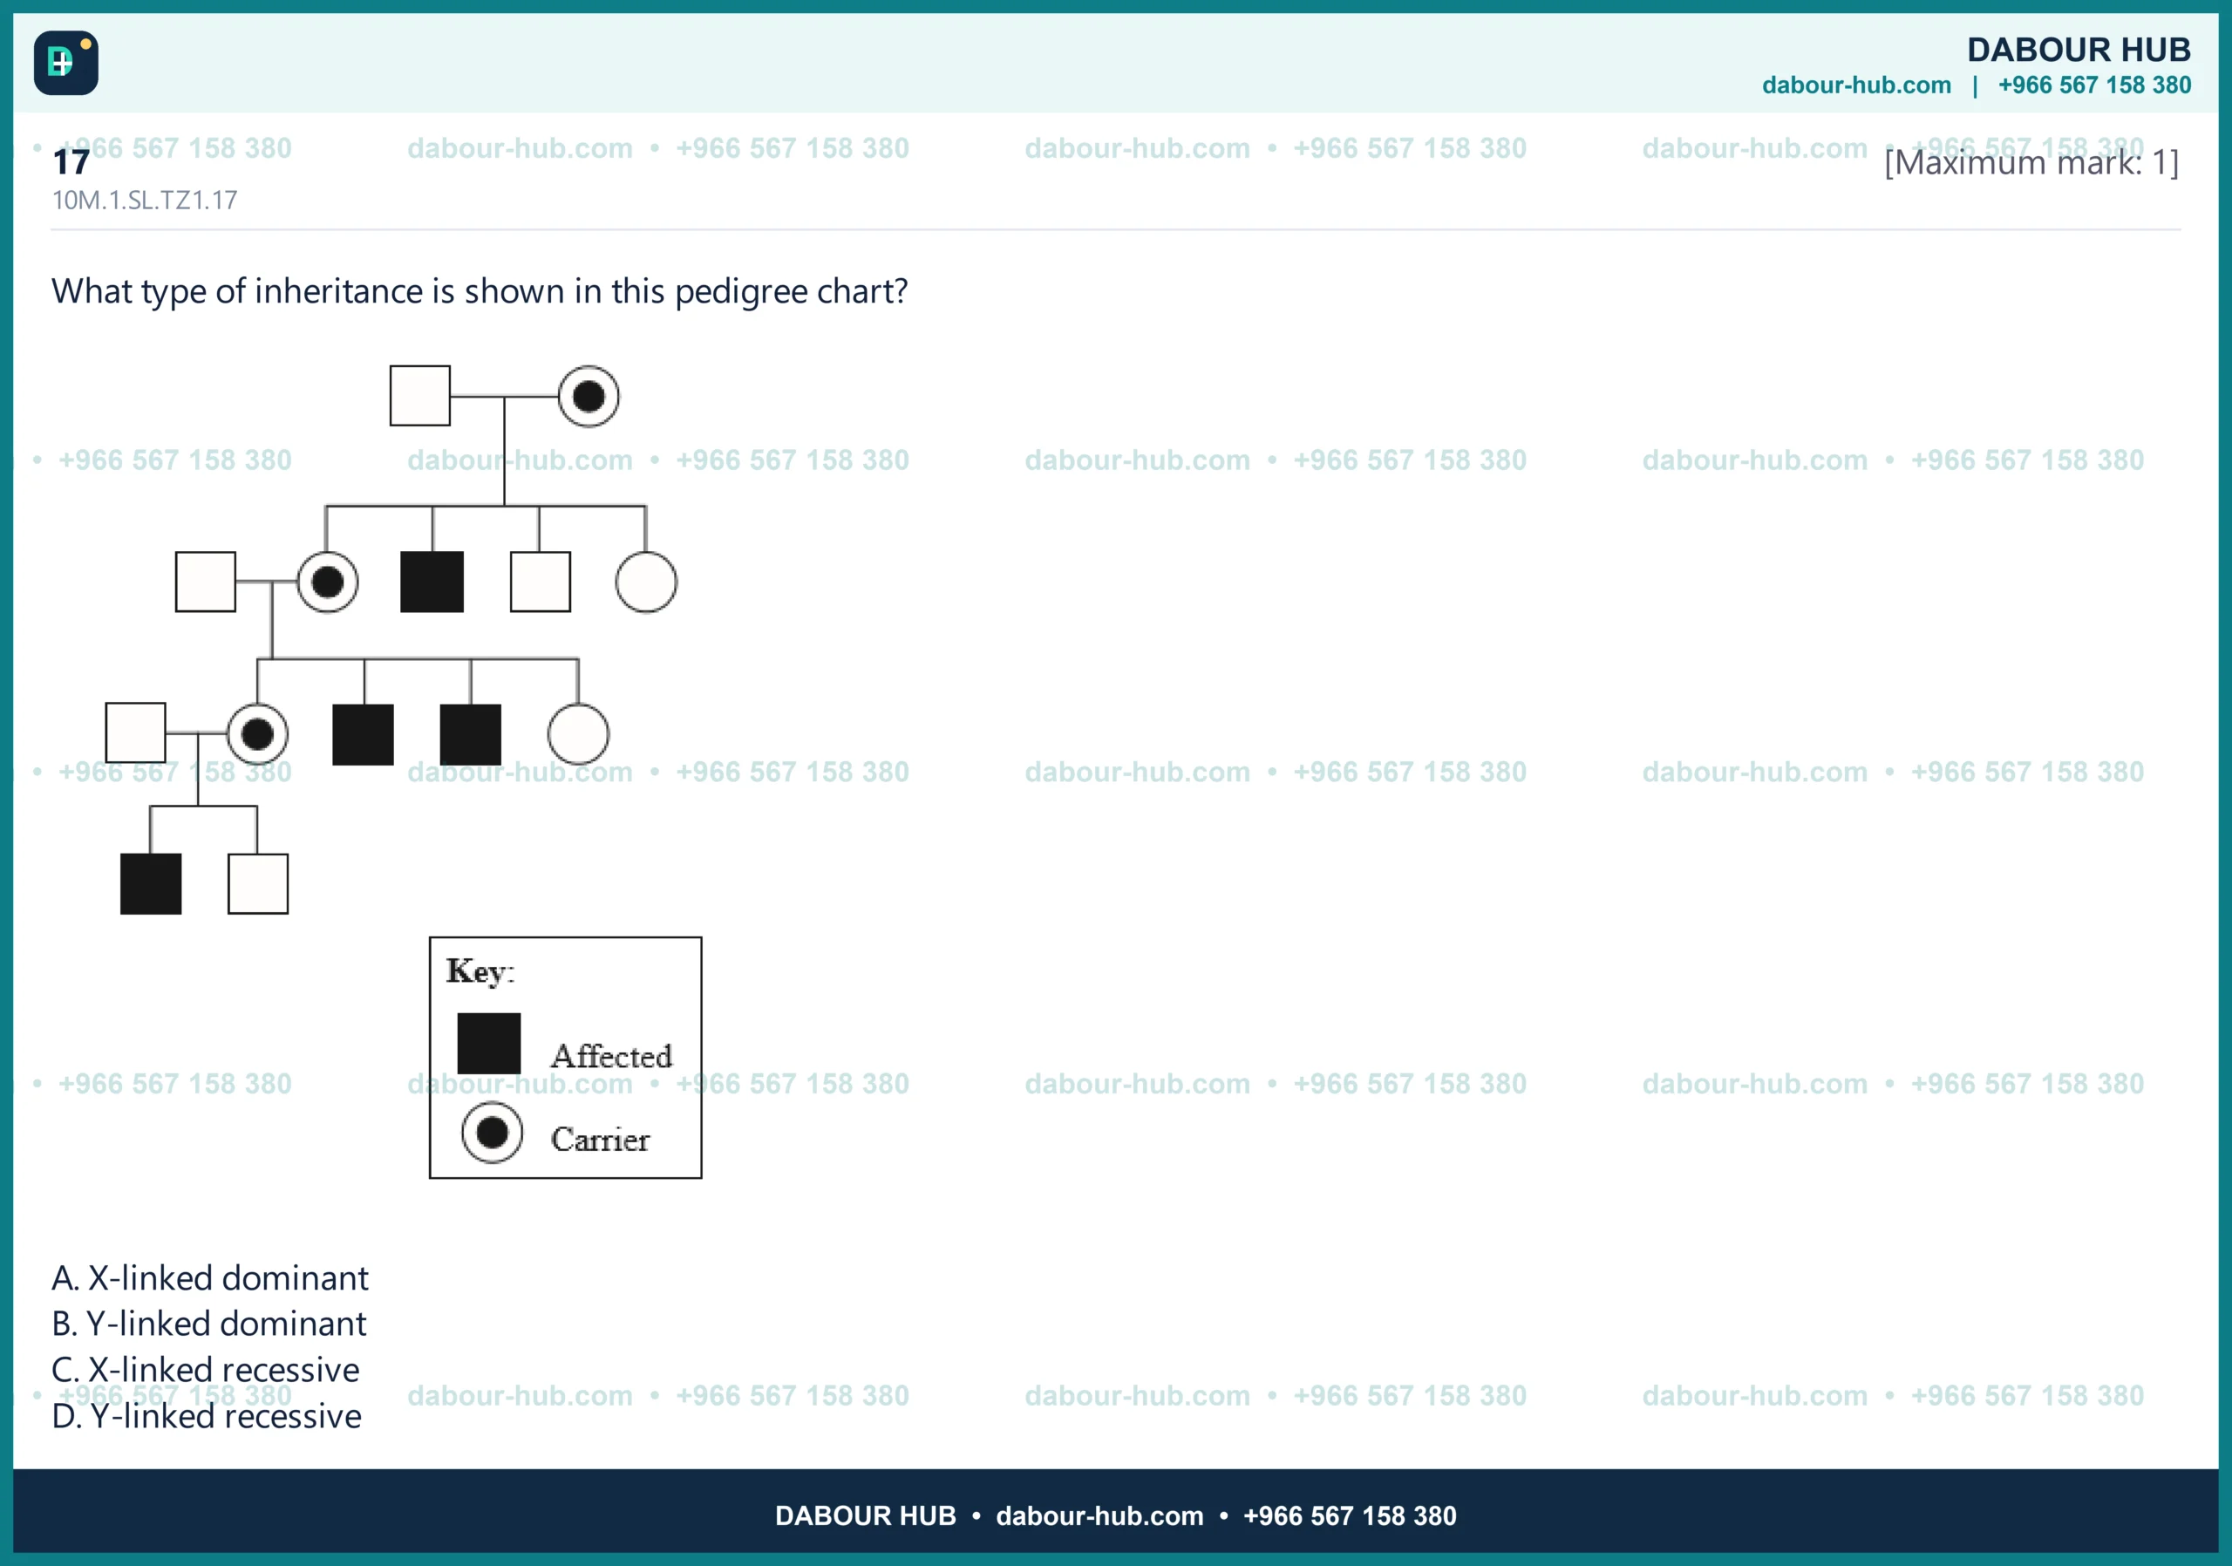Choose answer D. Y-linked recessive

(x=206, y=1416)
